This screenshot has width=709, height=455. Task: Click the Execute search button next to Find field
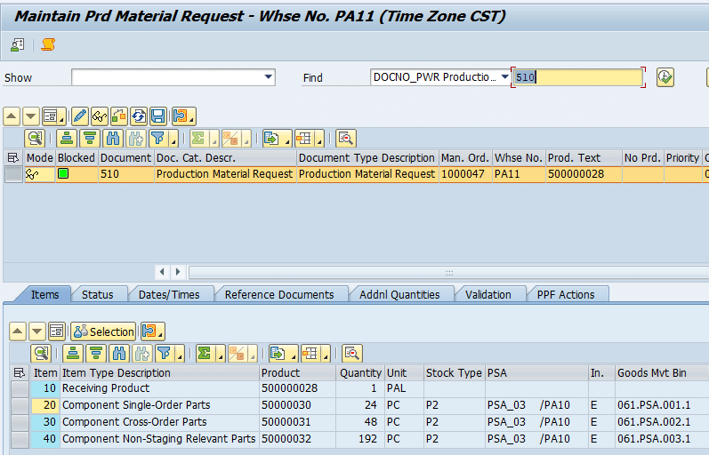(x=665, y=77)
